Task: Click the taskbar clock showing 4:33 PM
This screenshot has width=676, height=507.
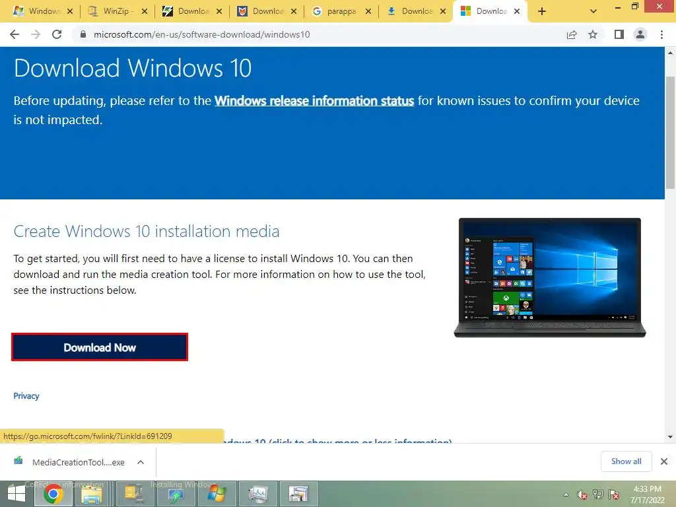Action: (x=647, y=494)
